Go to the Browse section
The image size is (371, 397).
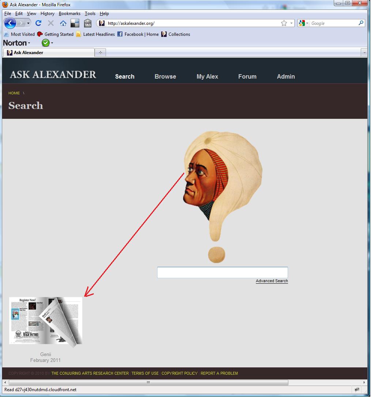click(165, 76)
